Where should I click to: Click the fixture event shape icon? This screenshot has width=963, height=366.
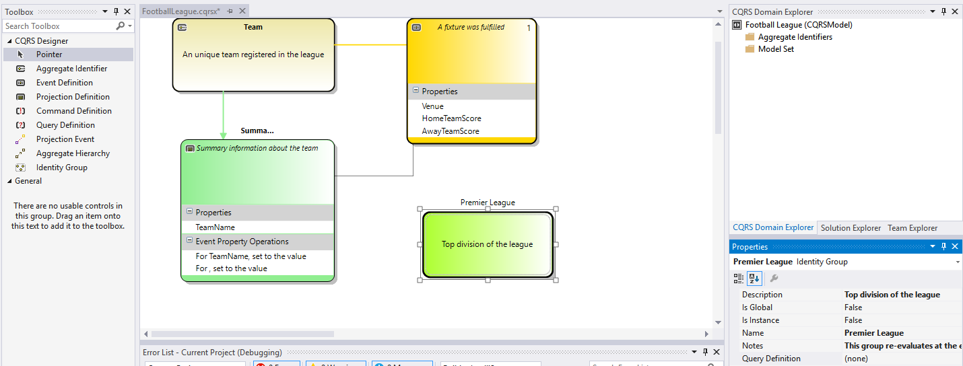(416, 28)
